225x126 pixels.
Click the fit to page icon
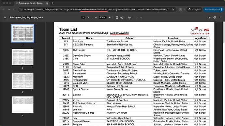tap(117, 18)
